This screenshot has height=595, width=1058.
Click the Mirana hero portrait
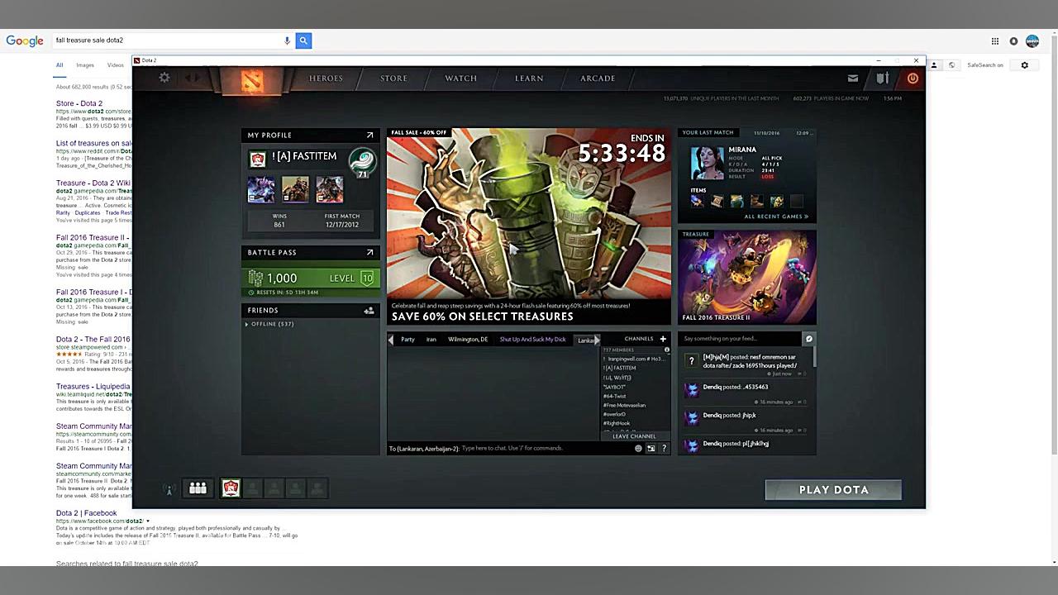(x=707, y=163)
